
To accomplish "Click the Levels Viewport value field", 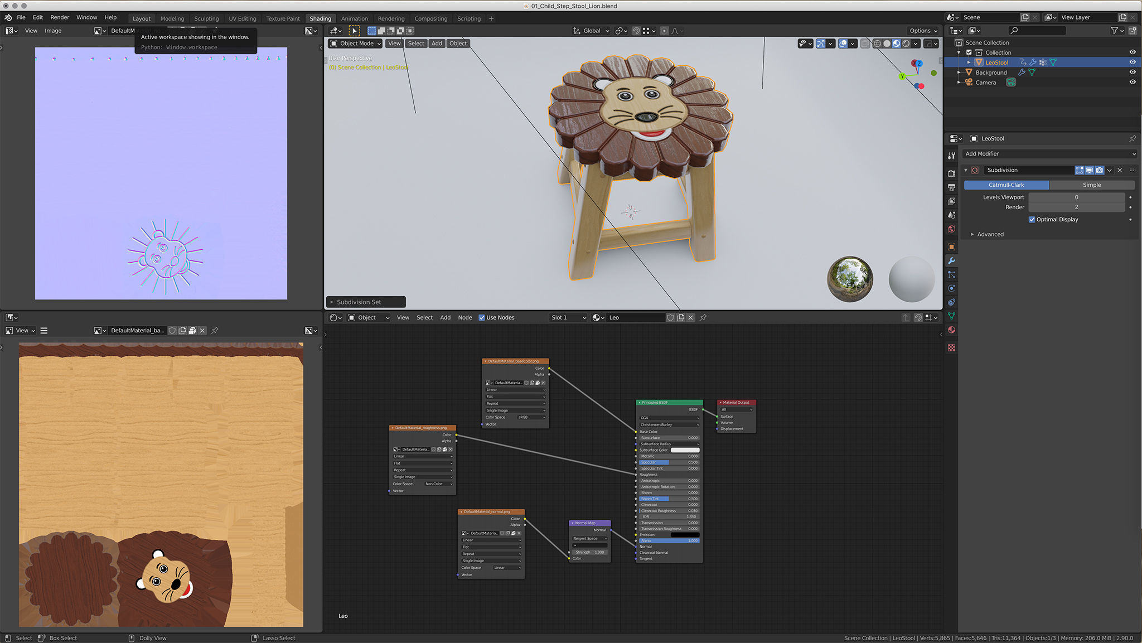I will pyautogui.click(x=1076, y=197).
